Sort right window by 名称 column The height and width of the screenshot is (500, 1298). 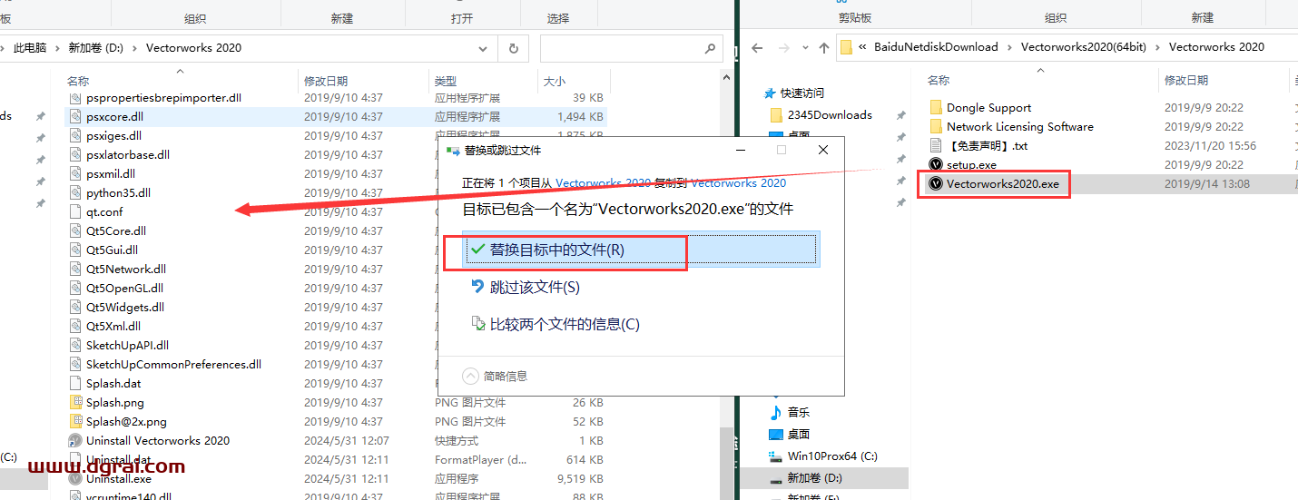[939, 81]
